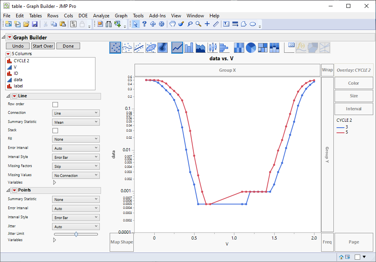Open the Points section red triangle menu
Viewport: 376px width, 262px height.
(15, 190)
